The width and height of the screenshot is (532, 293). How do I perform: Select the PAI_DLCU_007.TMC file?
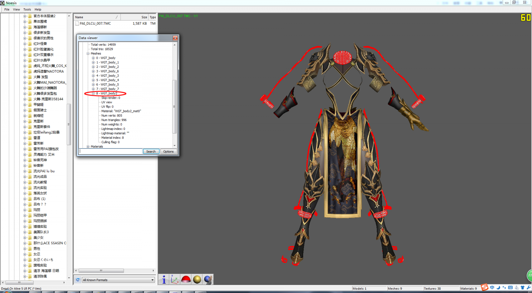click(95, 24)
